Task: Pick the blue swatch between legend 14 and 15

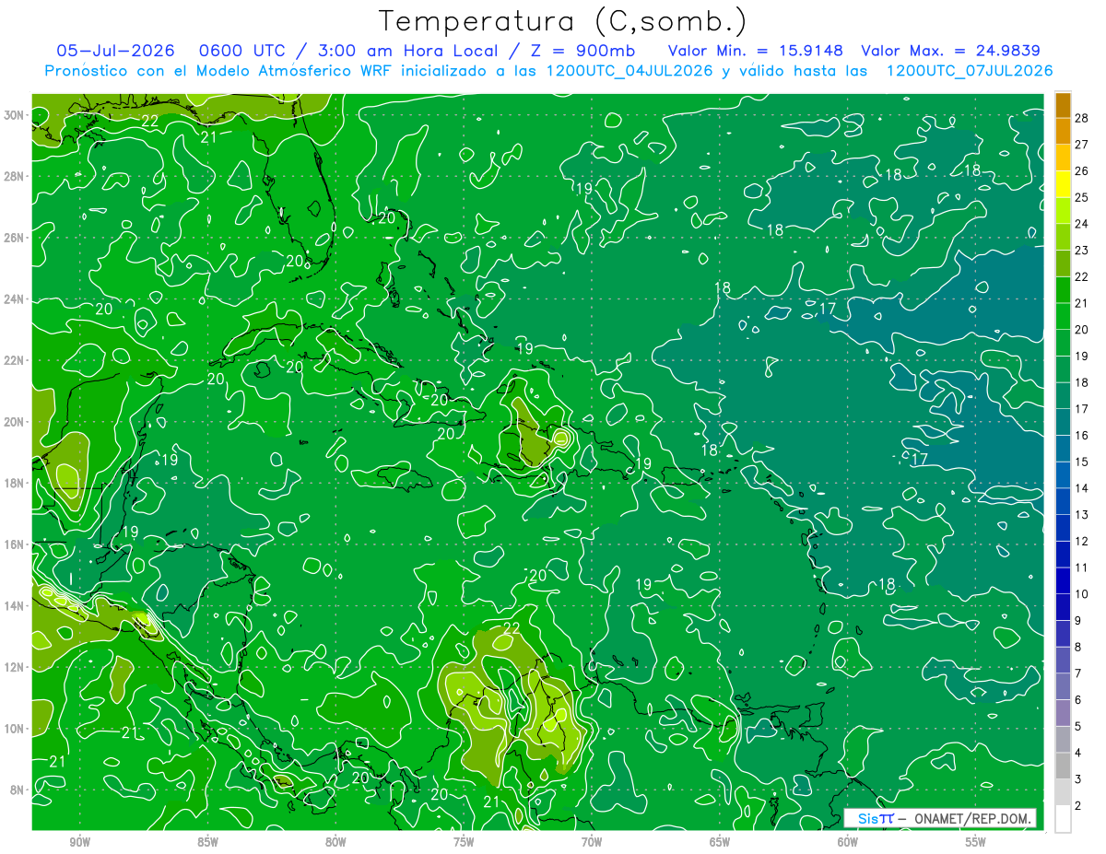Action: (x=1063, y=474)
